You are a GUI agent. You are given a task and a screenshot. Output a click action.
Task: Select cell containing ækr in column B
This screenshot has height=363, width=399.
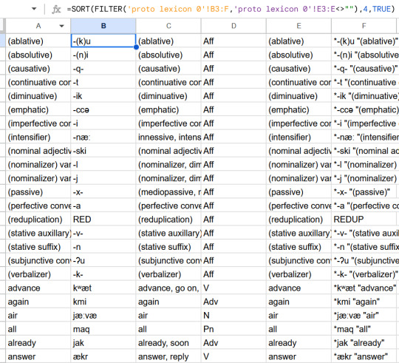(x=103, y=356)
